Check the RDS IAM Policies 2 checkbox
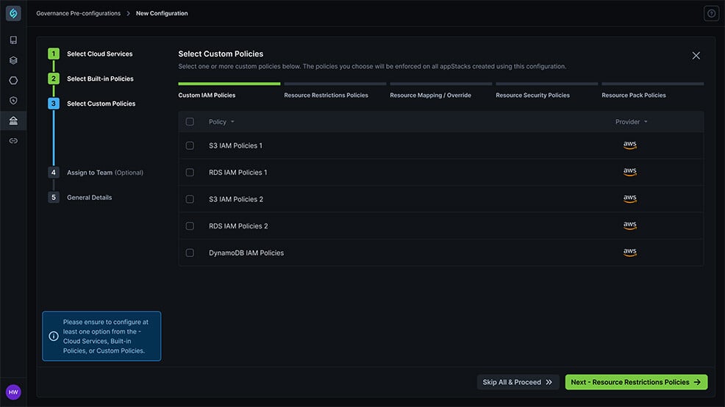725x407 pixels. [190, 226]
